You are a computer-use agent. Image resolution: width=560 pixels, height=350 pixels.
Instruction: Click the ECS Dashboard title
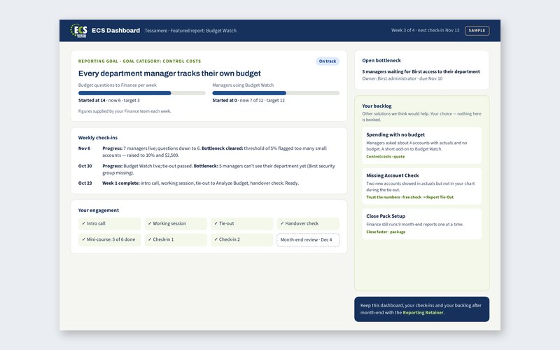tap(115, 30)
